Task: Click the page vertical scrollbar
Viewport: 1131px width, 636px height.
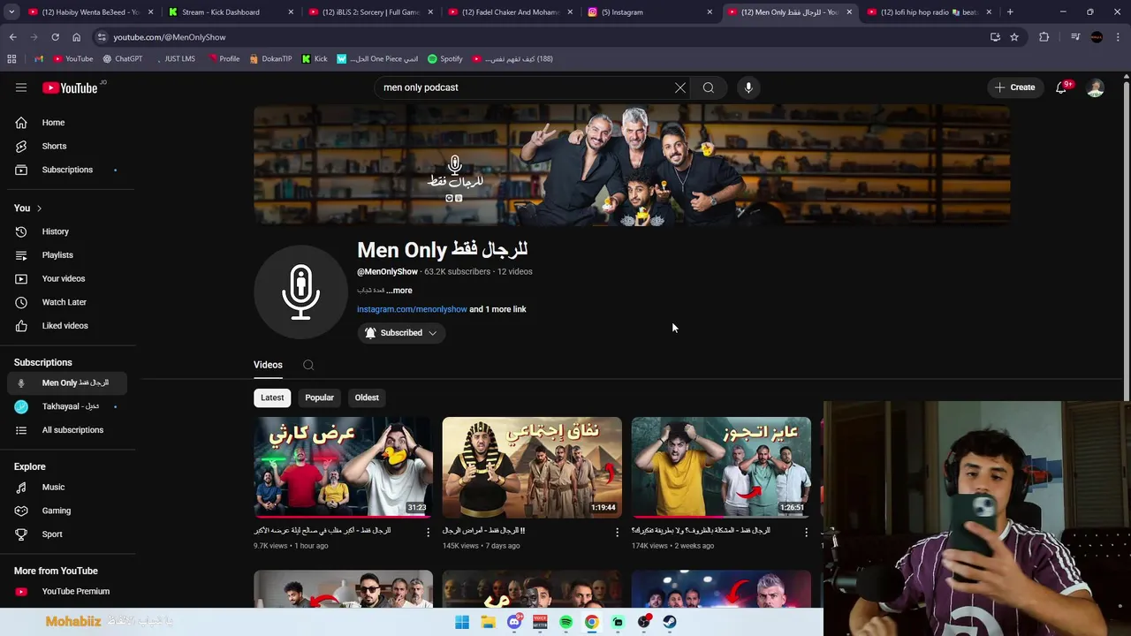Action: click(1126, 238)
